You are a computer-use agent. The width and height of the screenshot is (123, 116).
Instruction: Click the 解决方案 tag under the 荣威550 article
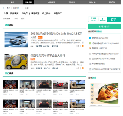click(x=55, y=46)
